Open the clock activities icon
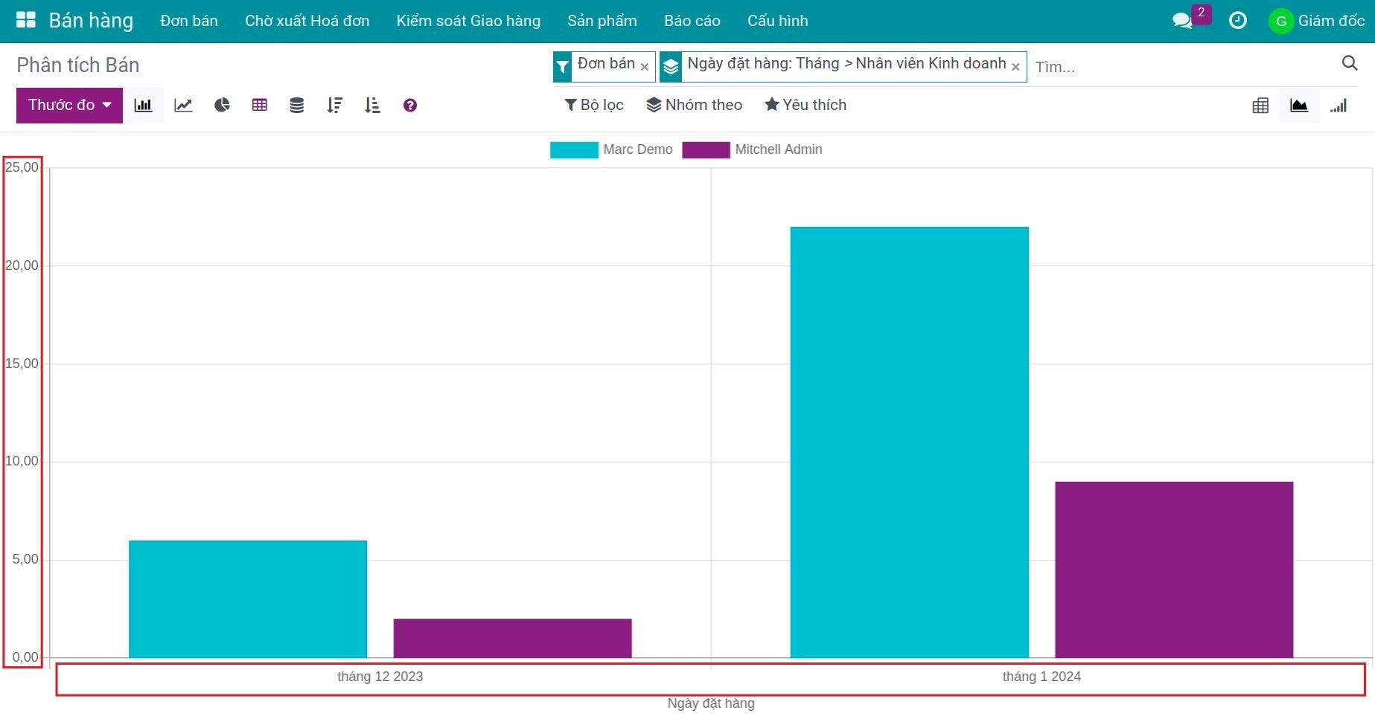The image size is (1375, 716). (1237, 21)
